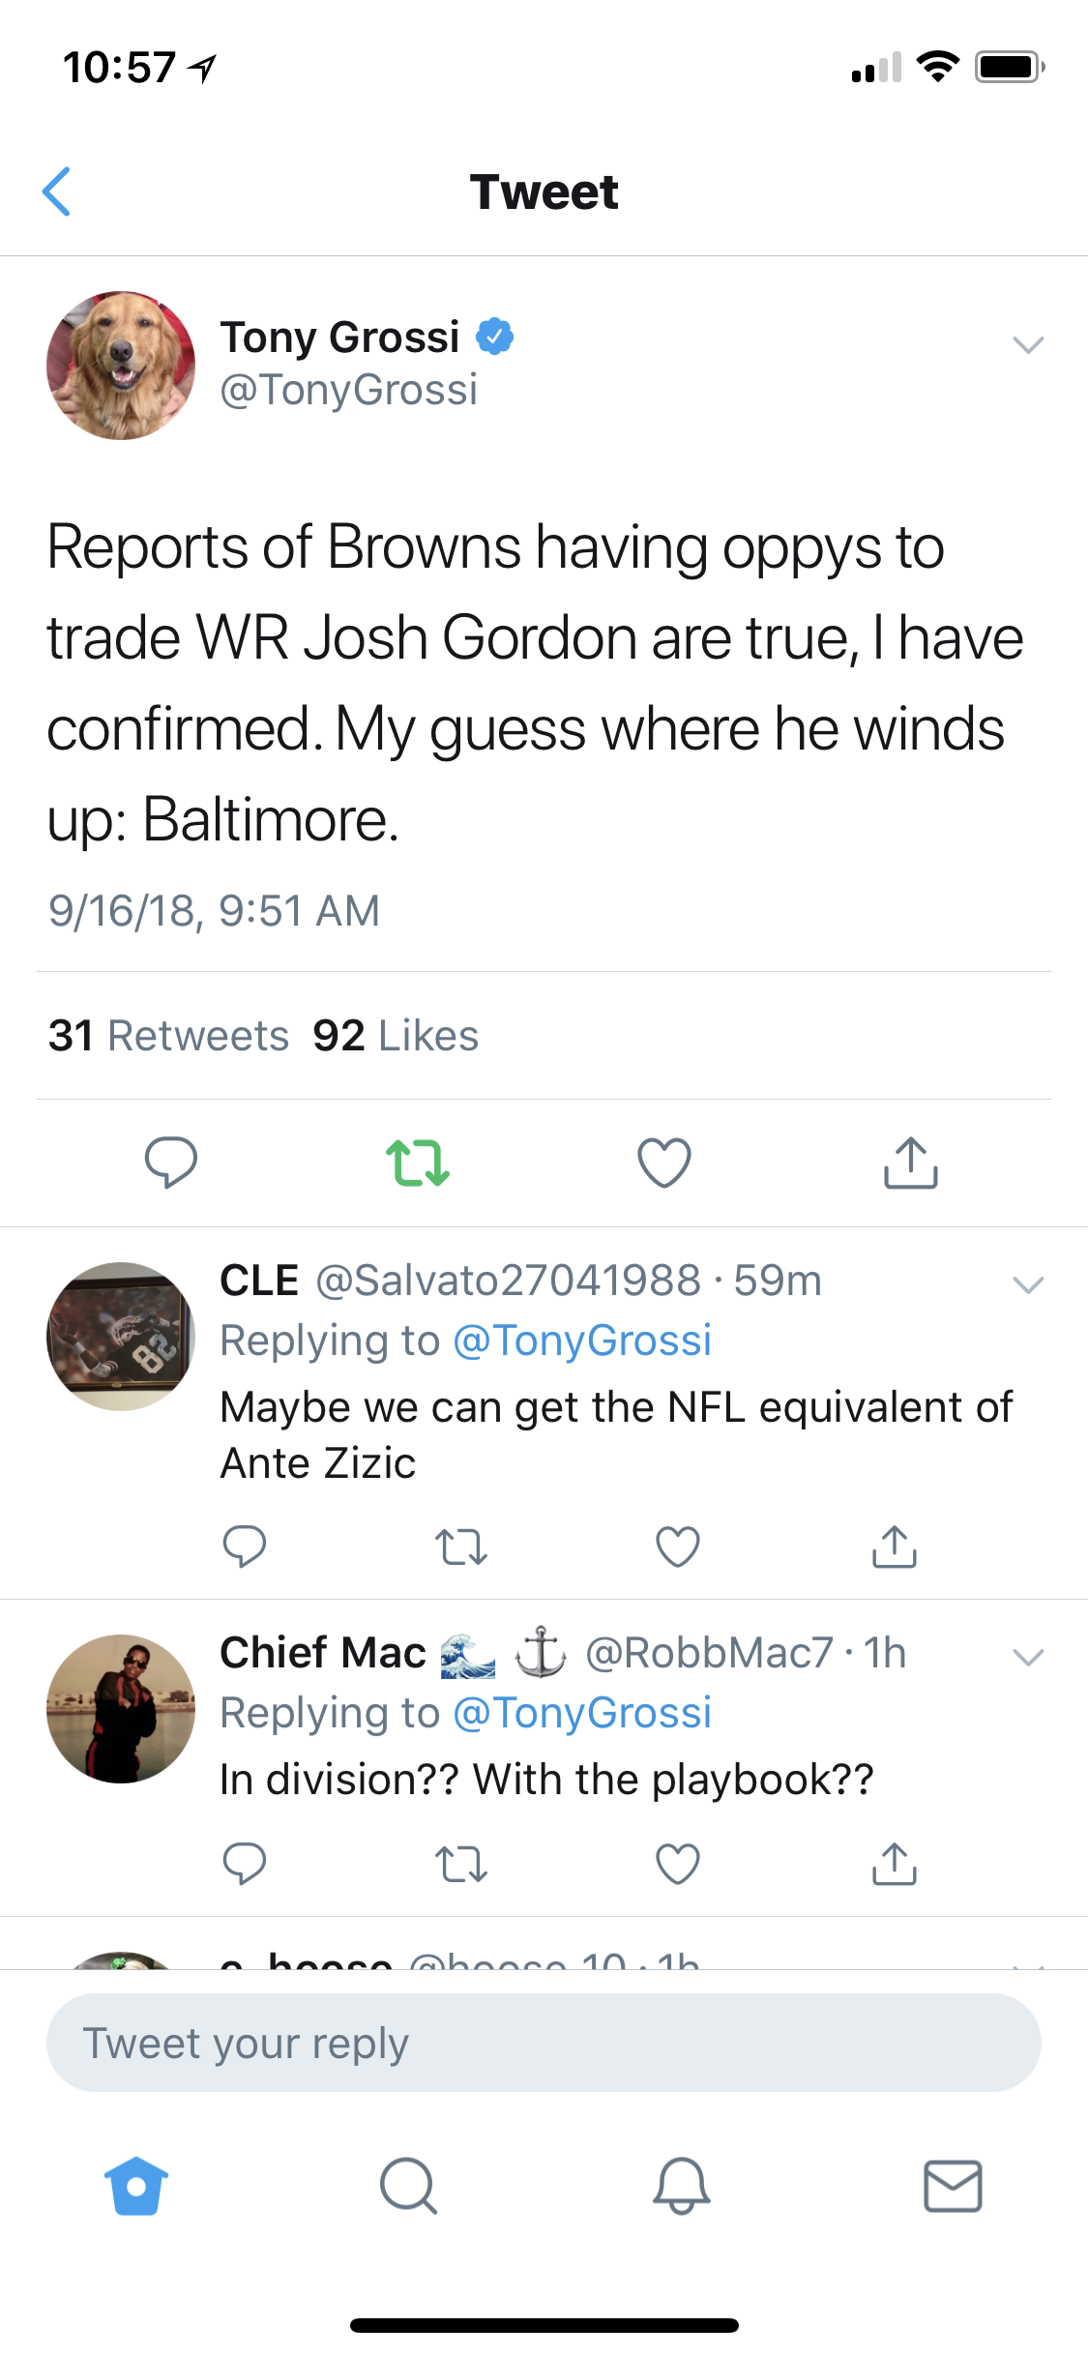Share Chief Mac's playbook reply
Viewport: 1088px width, 2356px height.
895,1864
